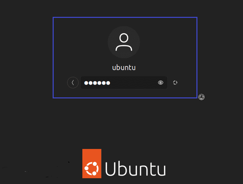243x184 pixels.
Task: Click the shoulders arc of the avatar figure
Action: [124, 48]
